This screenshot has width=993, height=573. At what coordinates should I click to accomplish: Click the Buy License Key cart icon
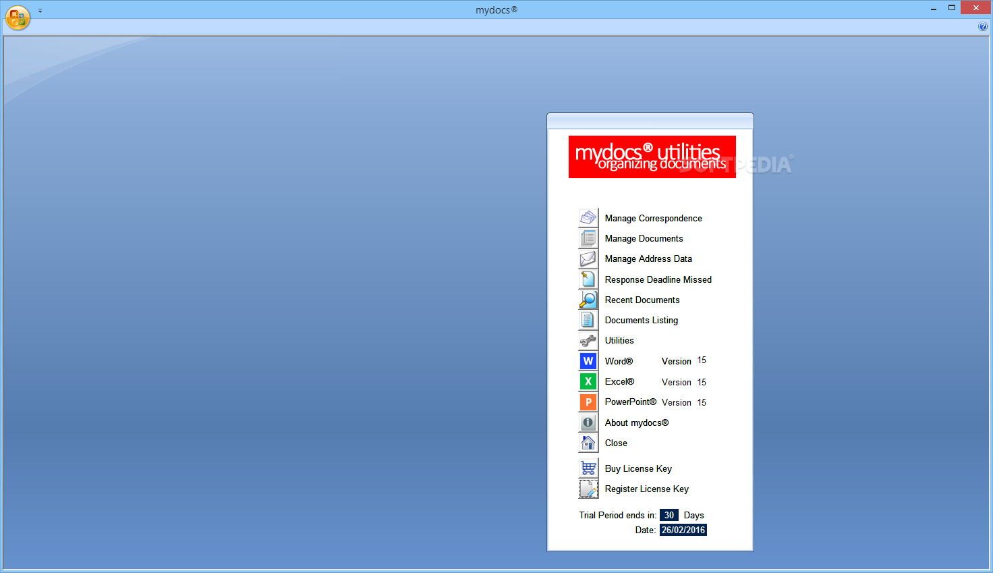pos(588,468)
